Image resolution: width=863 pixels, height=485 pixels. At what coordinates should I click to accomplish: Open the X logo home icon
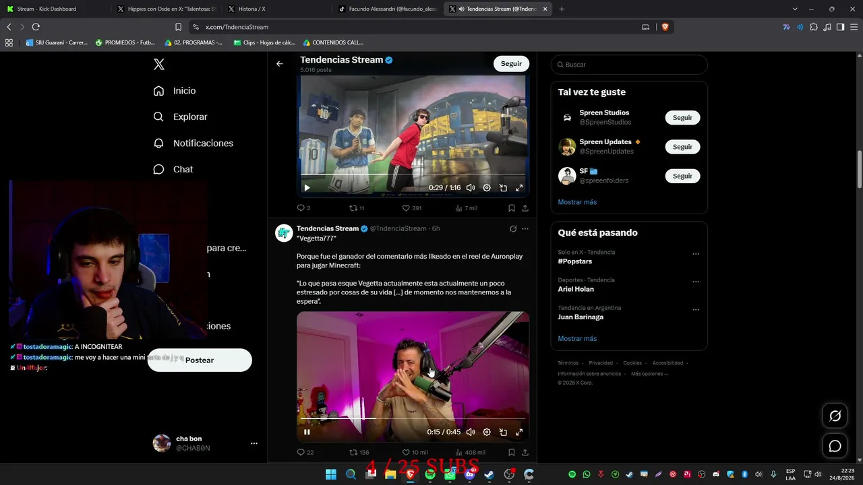pyautogui.click(x=159, y=65)
